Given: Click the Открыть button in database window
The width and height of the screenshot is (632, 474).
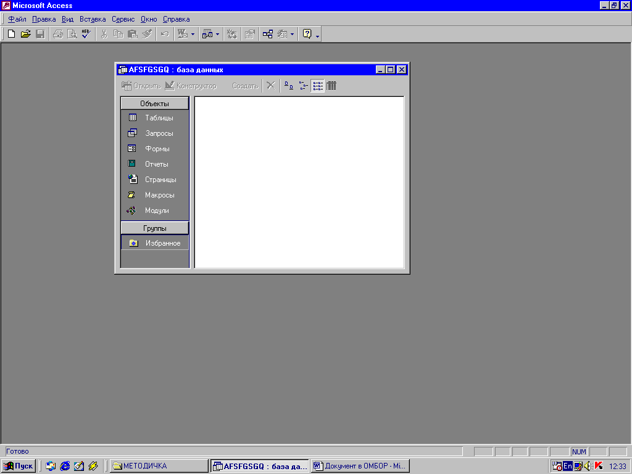Looking at the screenshot, I should (141, 86).
